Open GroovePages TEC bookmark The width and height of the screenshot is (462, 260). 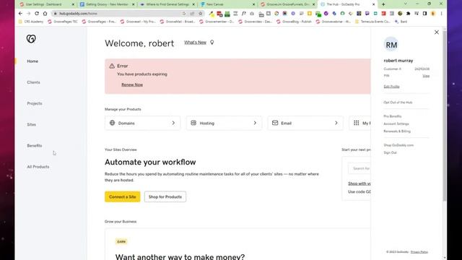pos(63,22)
